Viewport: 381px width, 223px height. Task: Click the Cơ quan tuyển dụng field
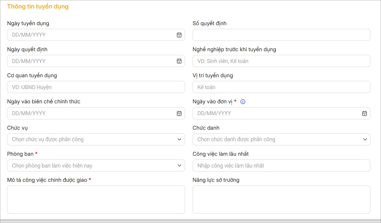tap(96, 87)
